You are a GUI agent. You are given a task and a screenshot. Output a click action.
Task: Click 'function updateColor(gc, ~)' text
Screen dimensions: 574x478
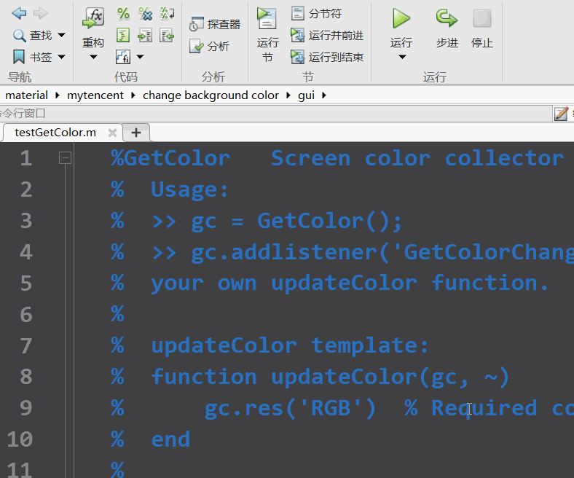pyautogui.click(x=330, y=377)
